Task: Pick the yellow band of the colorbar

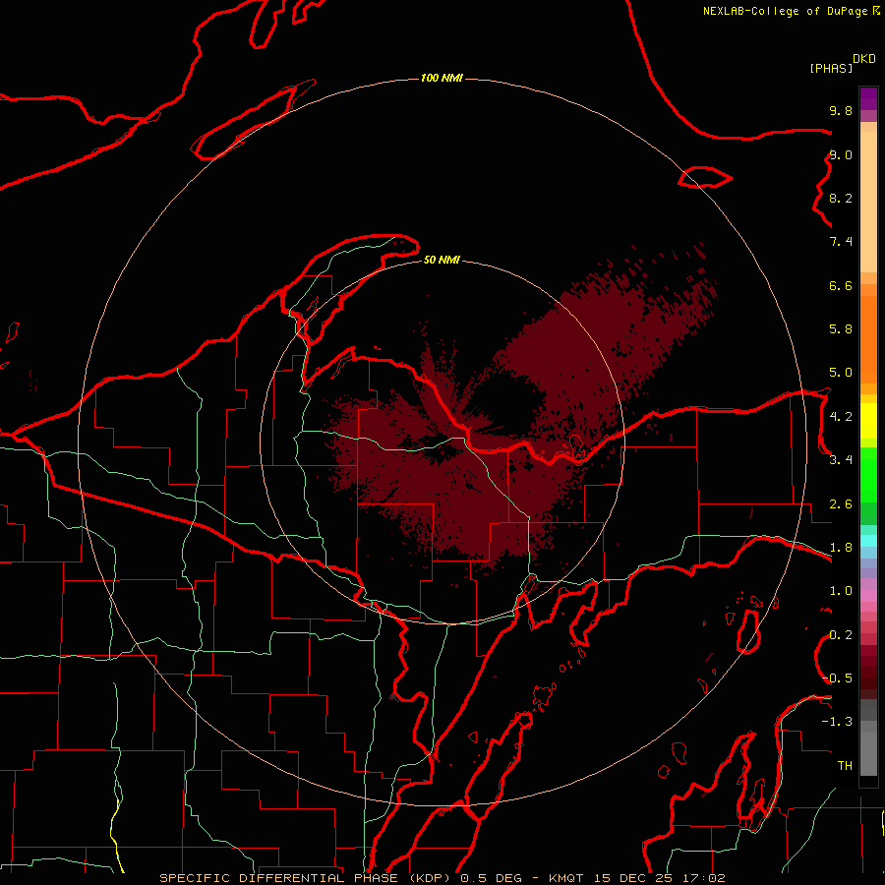Action: [x=868, y=421]
